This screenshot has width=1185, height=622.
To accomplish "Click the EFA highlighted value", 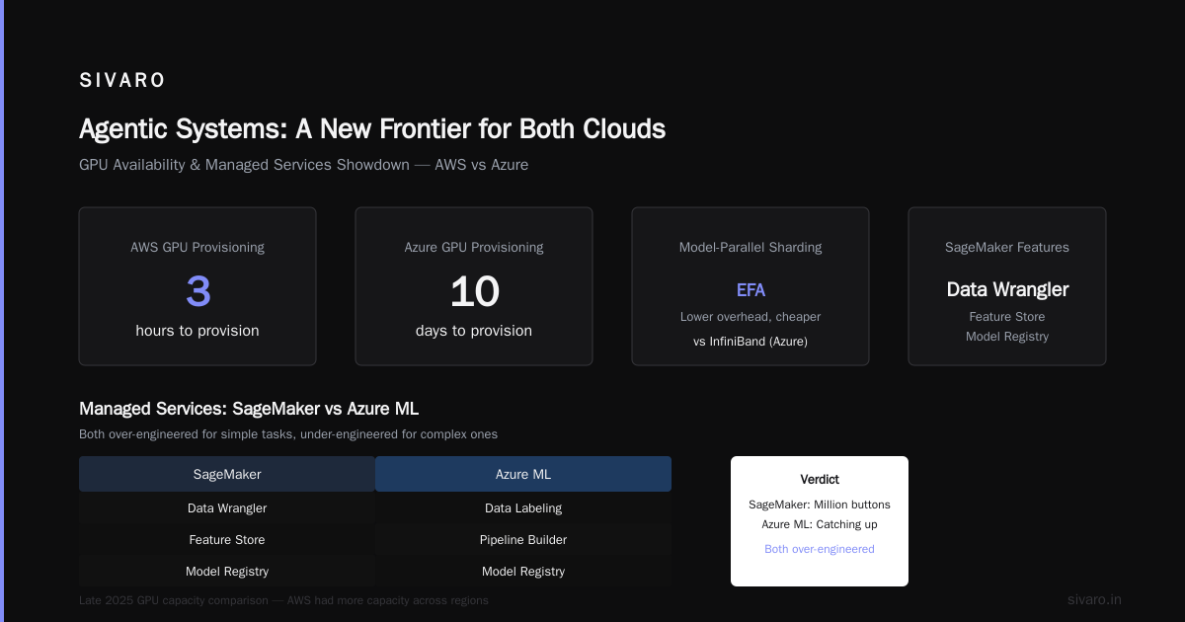I will pos(750,290).
